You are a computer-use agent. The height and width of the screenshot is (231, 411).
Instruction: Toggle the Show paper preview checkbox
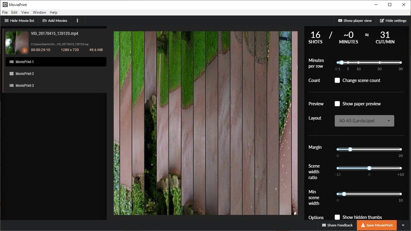point(337,104)
